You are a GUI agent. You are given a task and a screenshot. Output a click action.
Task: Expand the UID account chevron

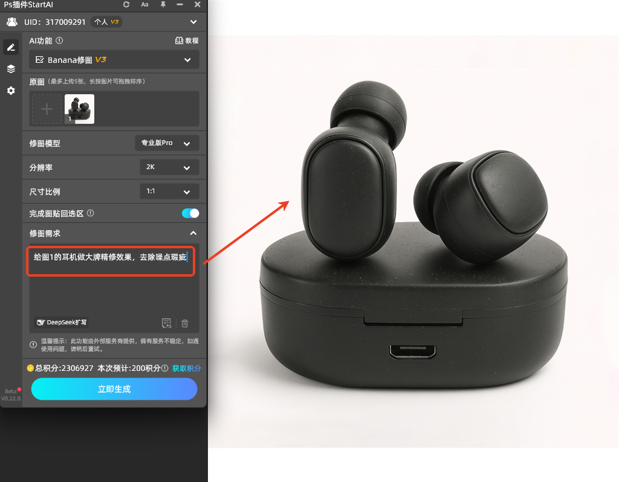(x=193, y=22)
